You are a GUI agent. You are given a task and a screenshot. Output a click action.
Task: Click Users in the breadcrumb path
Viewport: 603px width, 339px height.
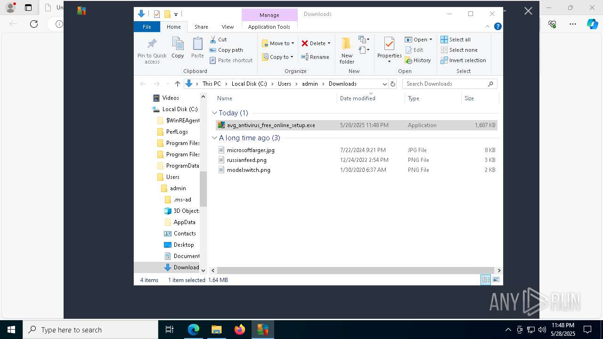(x=285, y=84)
